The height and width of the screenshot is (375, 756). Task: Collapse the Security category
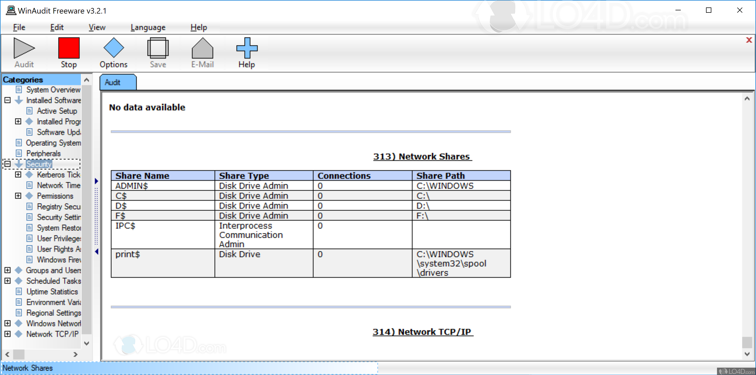pos(7,164)
